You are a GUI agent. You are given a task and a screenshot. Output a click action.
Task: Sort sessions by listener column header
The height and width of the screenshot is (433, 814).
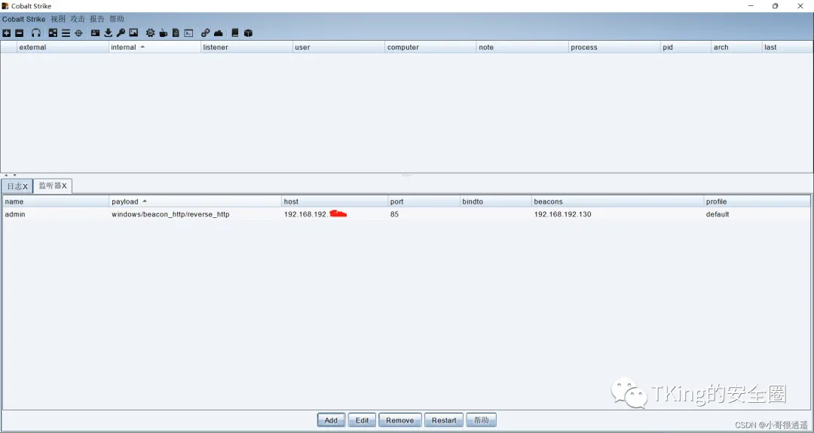[x=246, y=47]
